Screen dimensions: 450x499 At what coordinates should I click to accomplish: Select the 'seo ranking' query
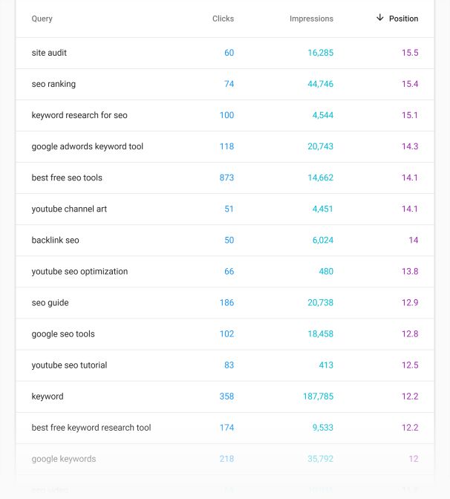(x=53, y=84)
